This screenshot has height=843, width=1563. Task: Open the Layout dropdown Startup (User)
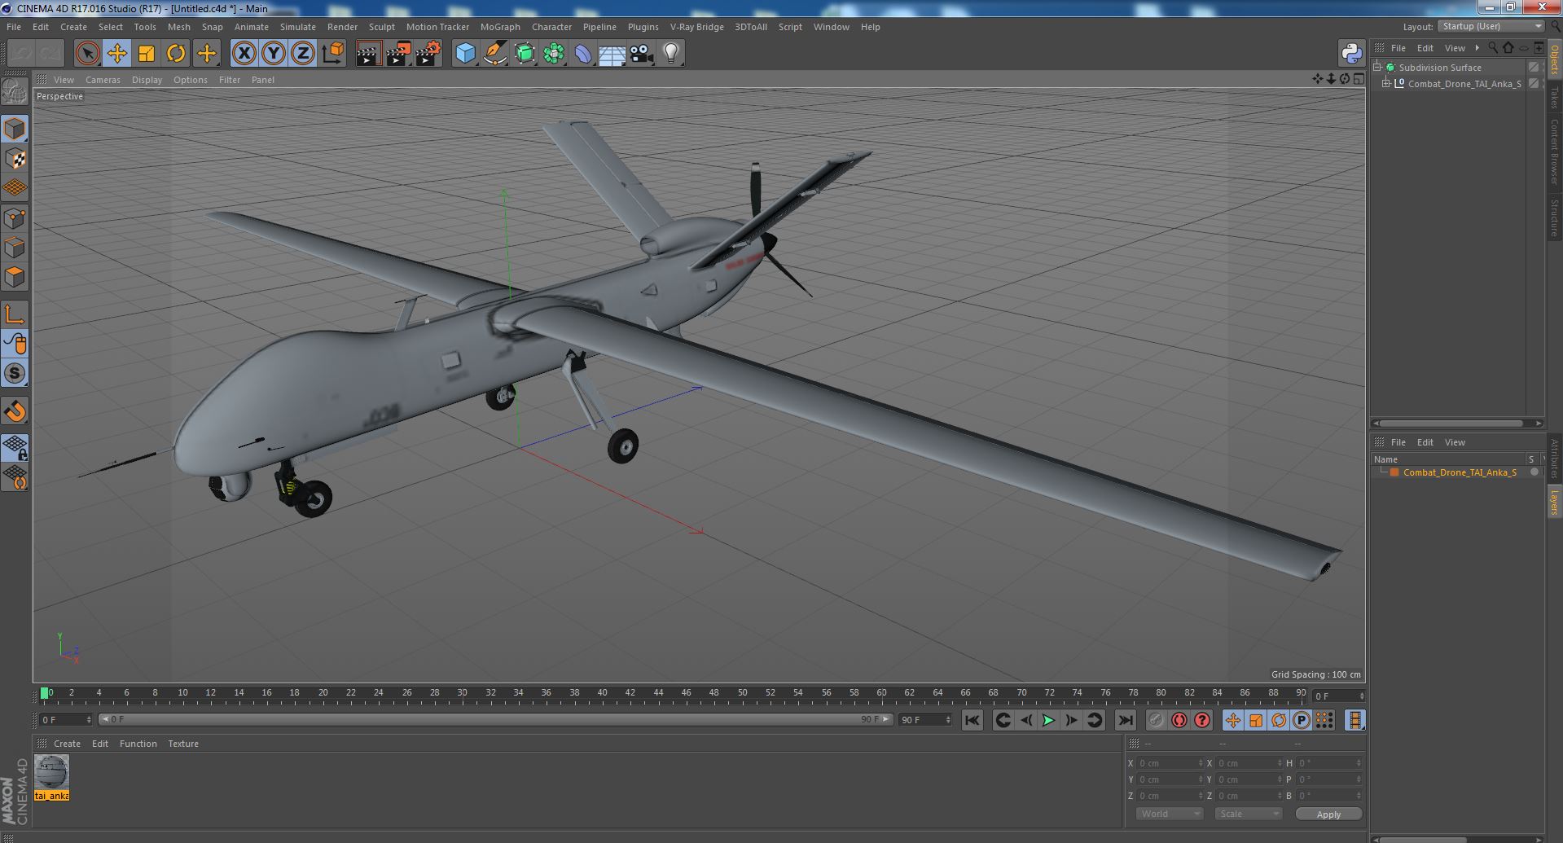(1492, 26)
